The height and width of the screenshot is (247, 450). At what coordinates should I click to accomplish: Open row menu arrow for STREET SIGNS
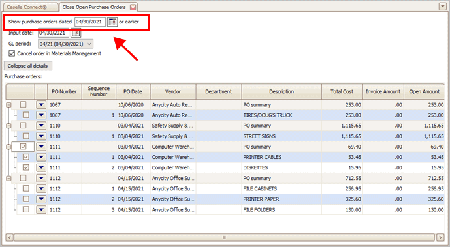41,136
